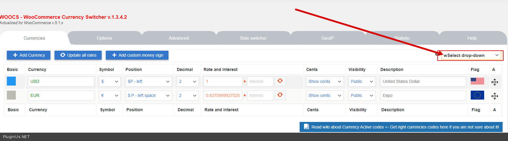The image size is (508, 141).
Task: Click the move handle in USD row
Action: point(495,82)
